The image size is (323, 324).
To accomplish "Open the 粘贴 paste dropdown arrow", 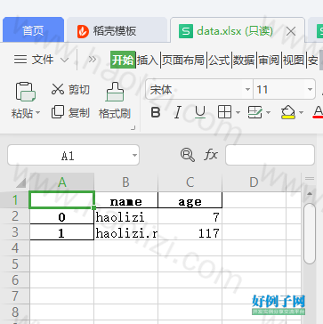I will coord(37,113).
